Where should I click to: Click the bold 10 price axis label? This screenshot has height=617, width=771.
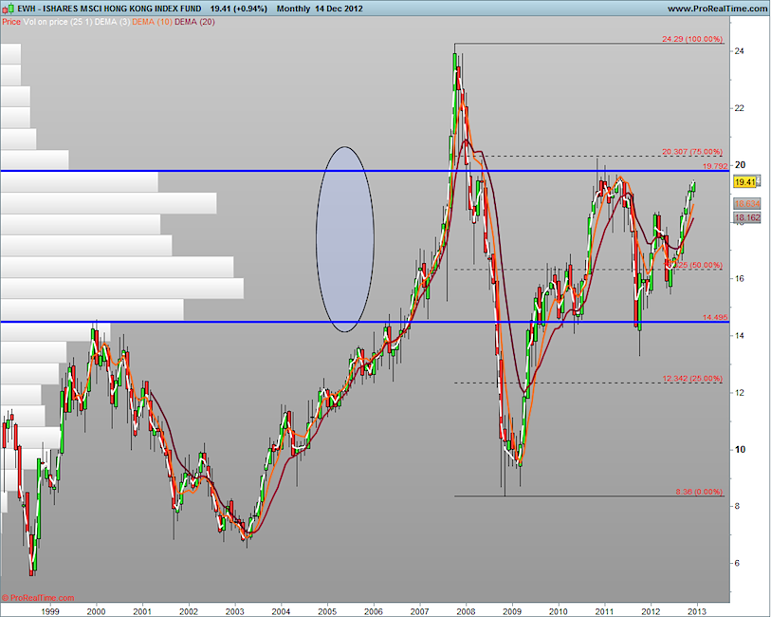tap(740, 449)
